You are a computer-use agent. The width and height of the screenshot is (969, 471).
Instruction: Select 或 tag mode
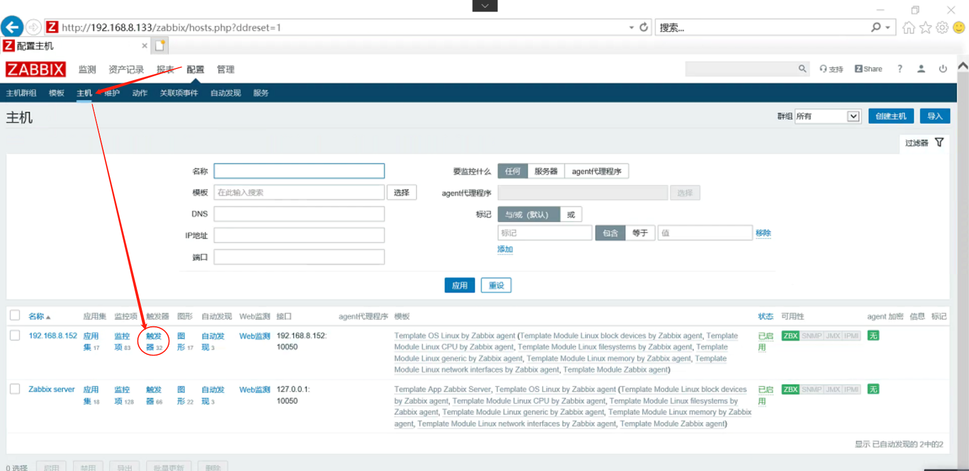tap(571, 214)
